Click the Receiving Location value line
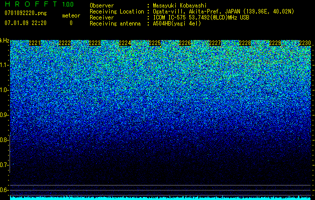 (x=223, y=11)
